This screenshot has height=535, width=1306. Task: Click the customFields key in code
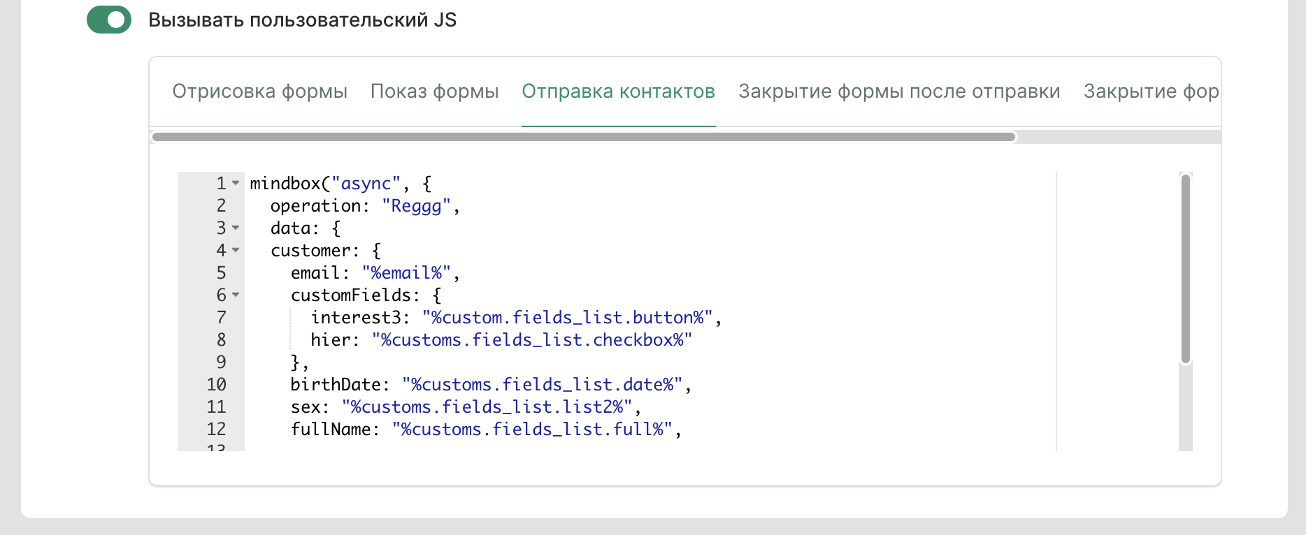tap(351, 295)
